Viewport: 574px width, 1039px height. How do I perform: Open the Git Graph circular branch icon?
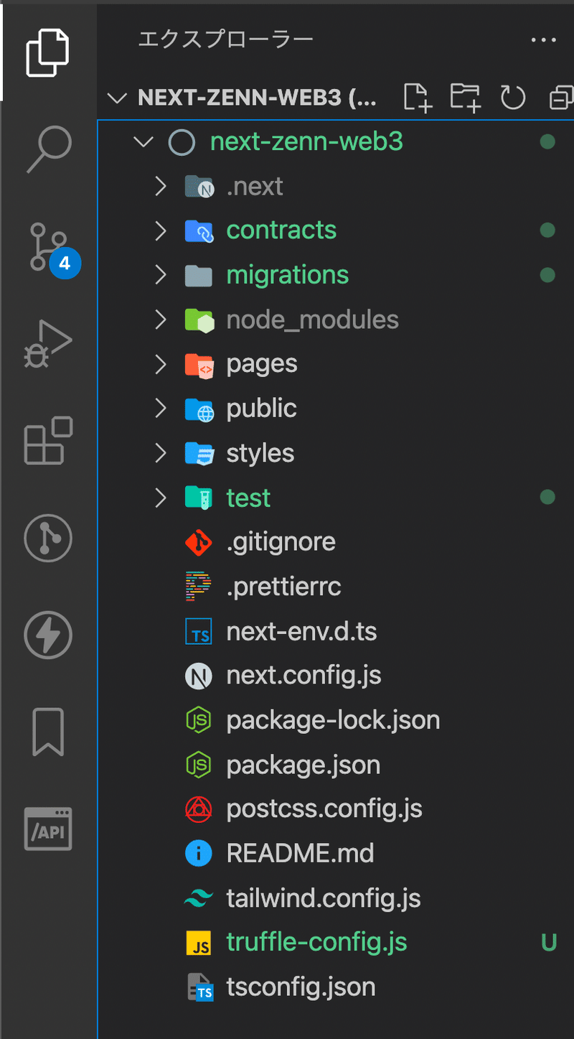pos(48,538)
